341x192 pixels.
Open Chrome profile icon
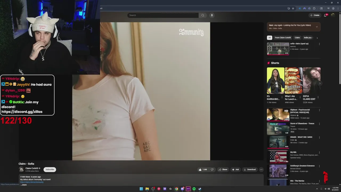coord(333,8)
